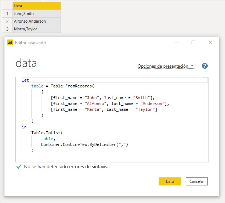This screenshot has height=203, width=225.
Task: Maximize the Editor avanzado dialog
Action: 193,42
